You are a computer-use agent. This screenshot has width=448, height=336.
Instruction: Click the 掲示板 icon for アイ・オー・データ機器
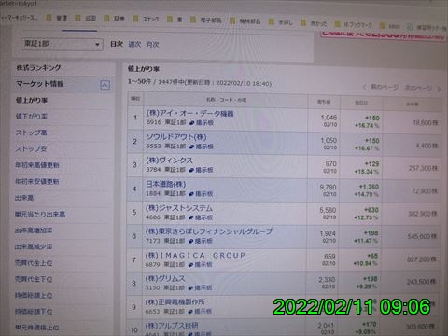click(192, 123)
